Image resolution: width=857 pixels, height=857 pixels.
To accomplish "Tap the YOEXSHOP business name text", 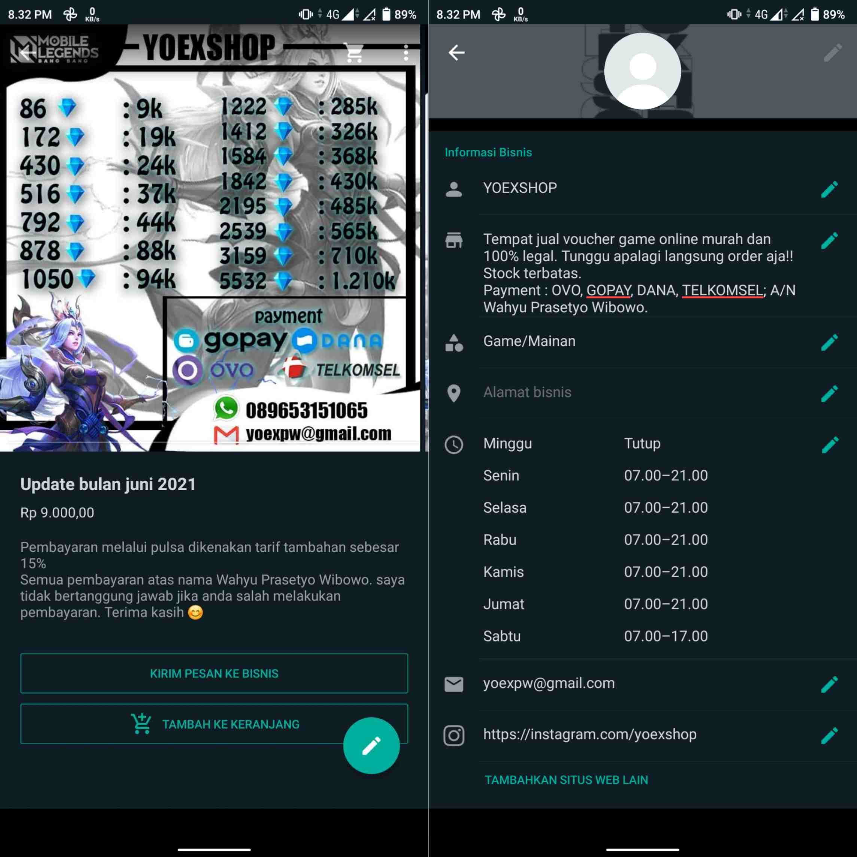I will 520,188.
